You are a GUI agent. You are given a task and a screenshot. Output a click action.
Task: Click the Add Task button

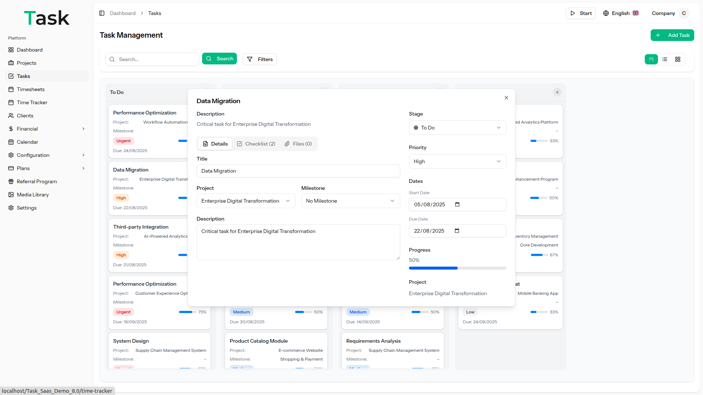(672, 35)
